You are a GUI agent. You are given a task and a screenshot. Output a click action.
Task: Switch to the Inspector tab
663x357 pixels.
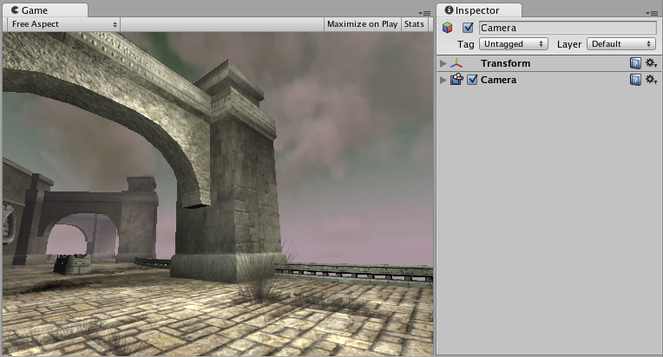[478, 10]
